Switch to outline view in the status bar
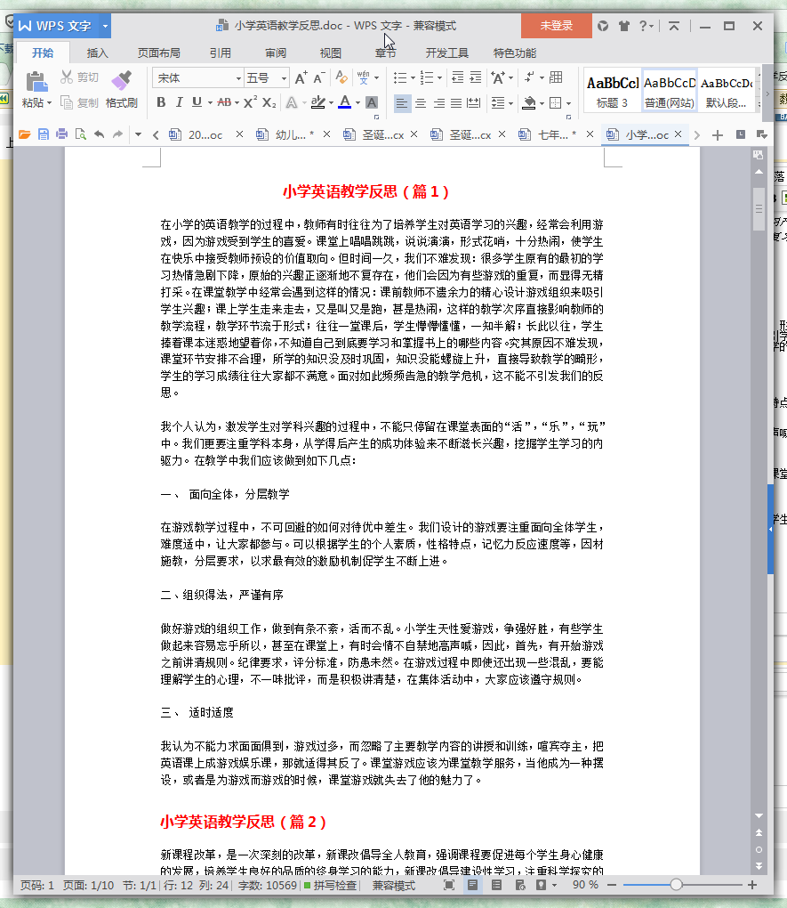 496,885
